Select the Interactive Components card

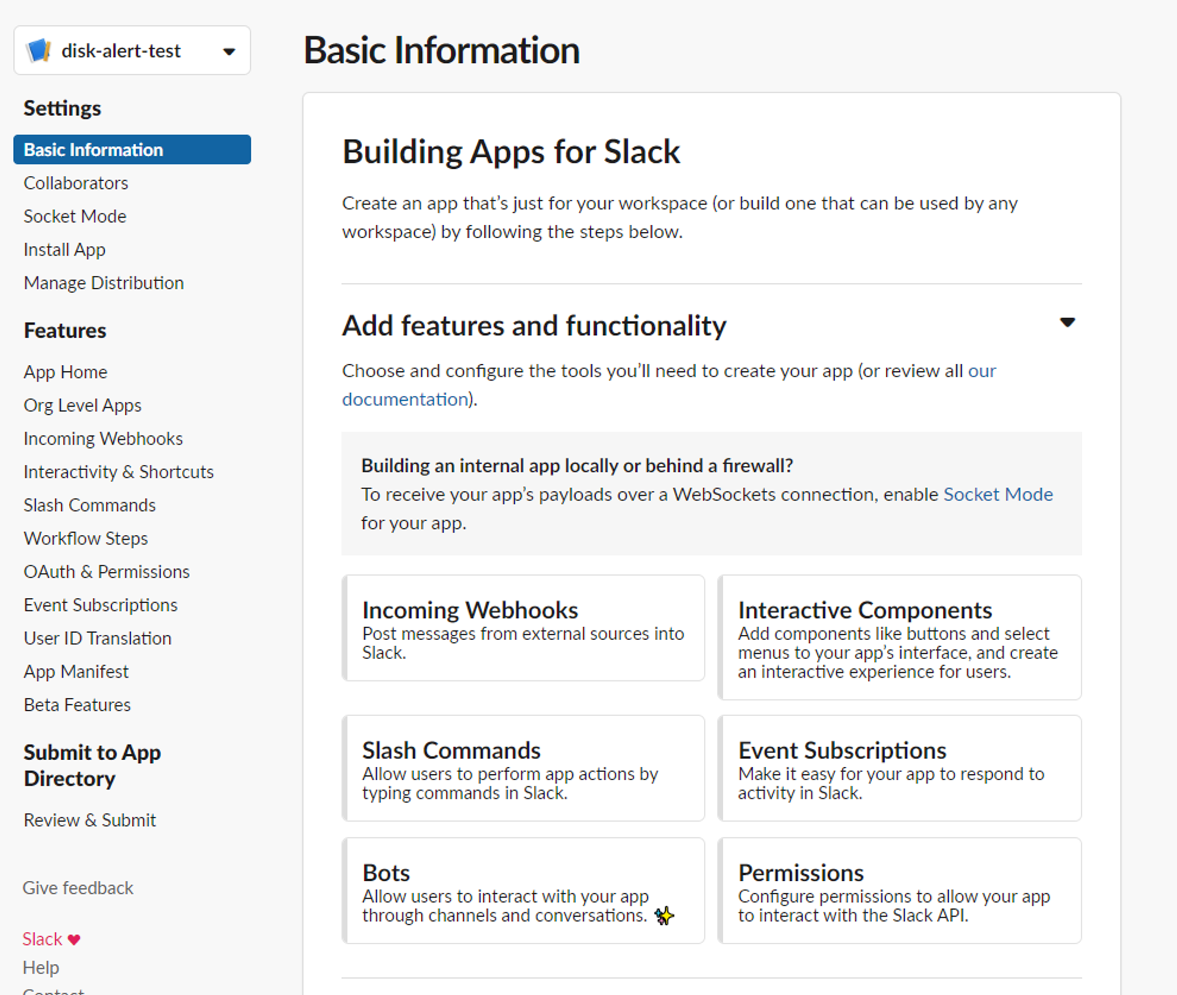tap(899, 638)
